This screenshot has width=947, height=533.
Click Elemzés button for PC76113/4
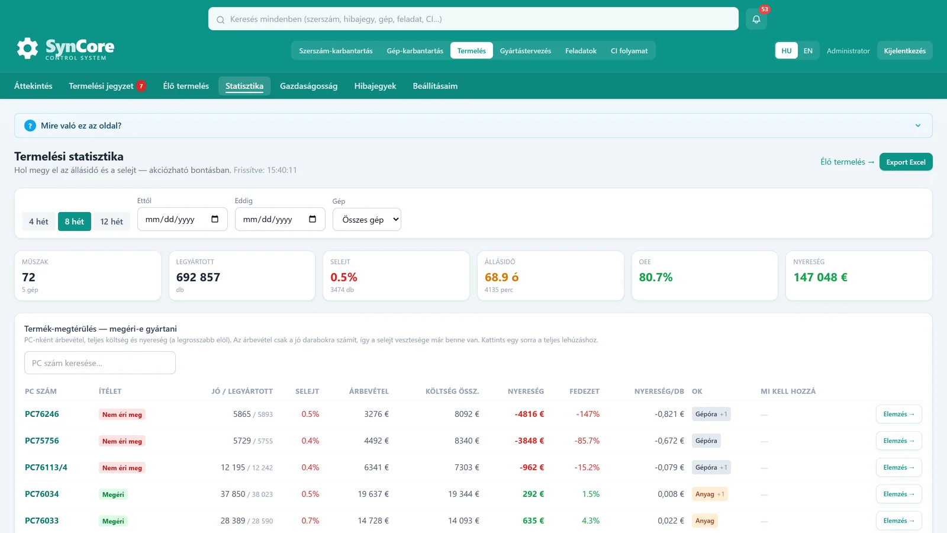coord(898,467)
